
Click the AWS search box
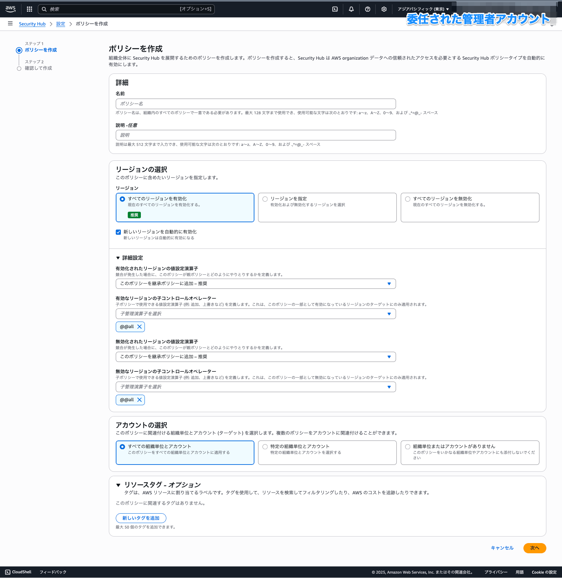(x=126, y=9)
